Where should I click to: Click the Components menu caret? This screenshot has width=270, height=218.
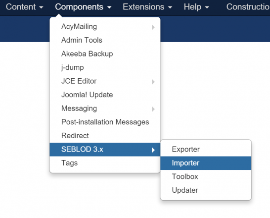click(109, 7)
